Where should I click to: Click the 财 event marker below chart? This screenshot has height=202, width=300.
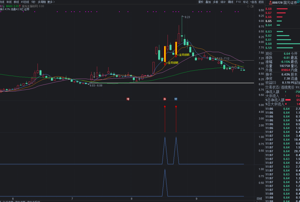click(x=176, y=99)
